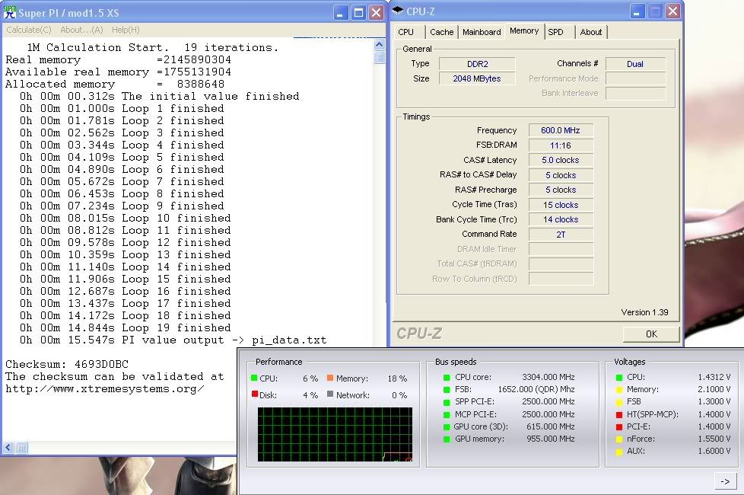The image size is (744, 495).
Task: Close the Super PI window
Action: coord(377,13)
